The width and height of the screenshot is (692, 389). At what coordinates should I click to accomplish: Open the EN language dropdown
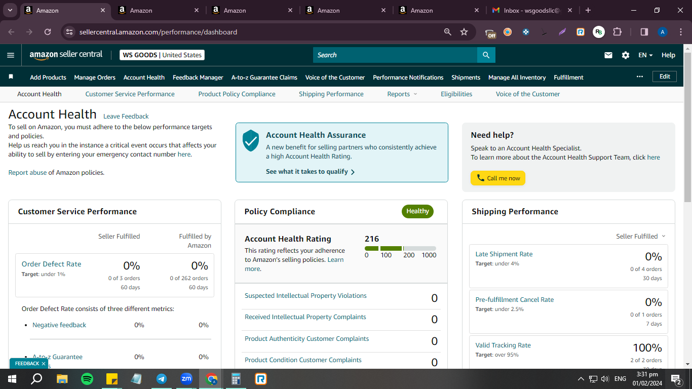coord(645,55)
